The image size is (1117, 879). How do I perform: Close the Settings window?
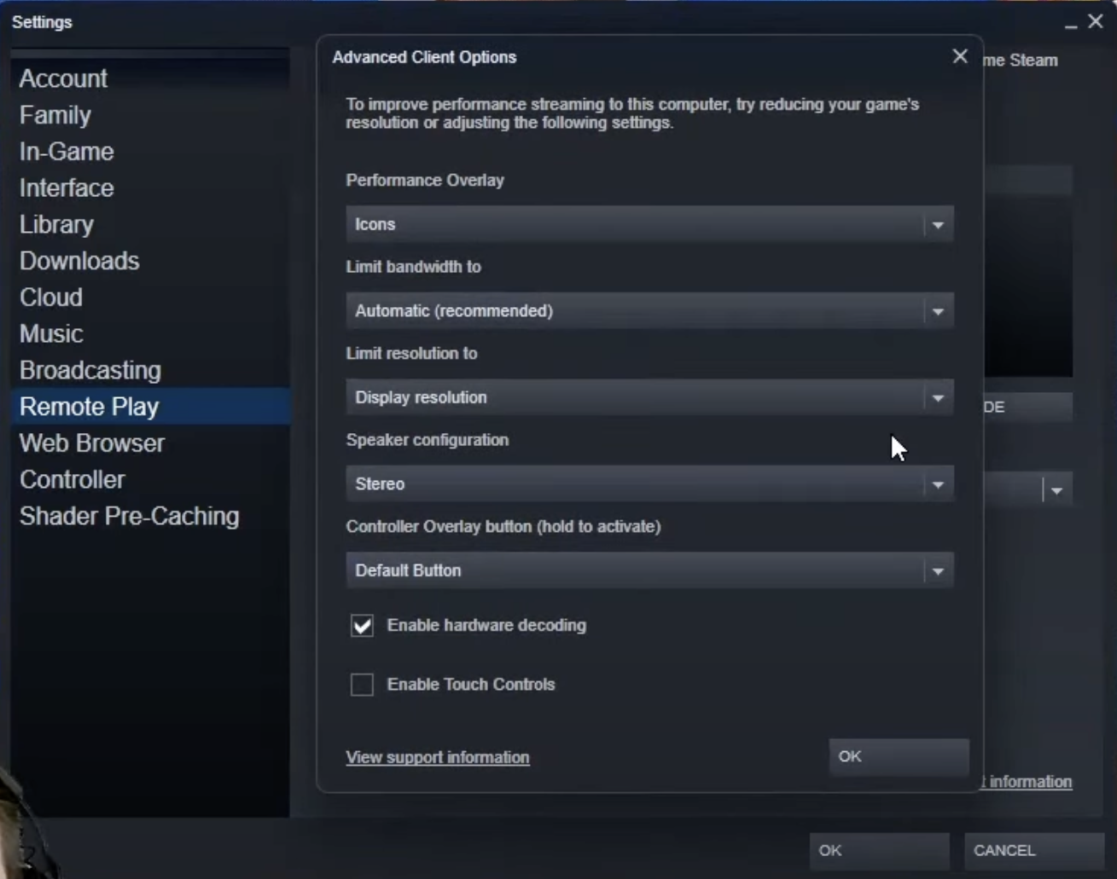pyautogui.click(x=1096, y=22)
